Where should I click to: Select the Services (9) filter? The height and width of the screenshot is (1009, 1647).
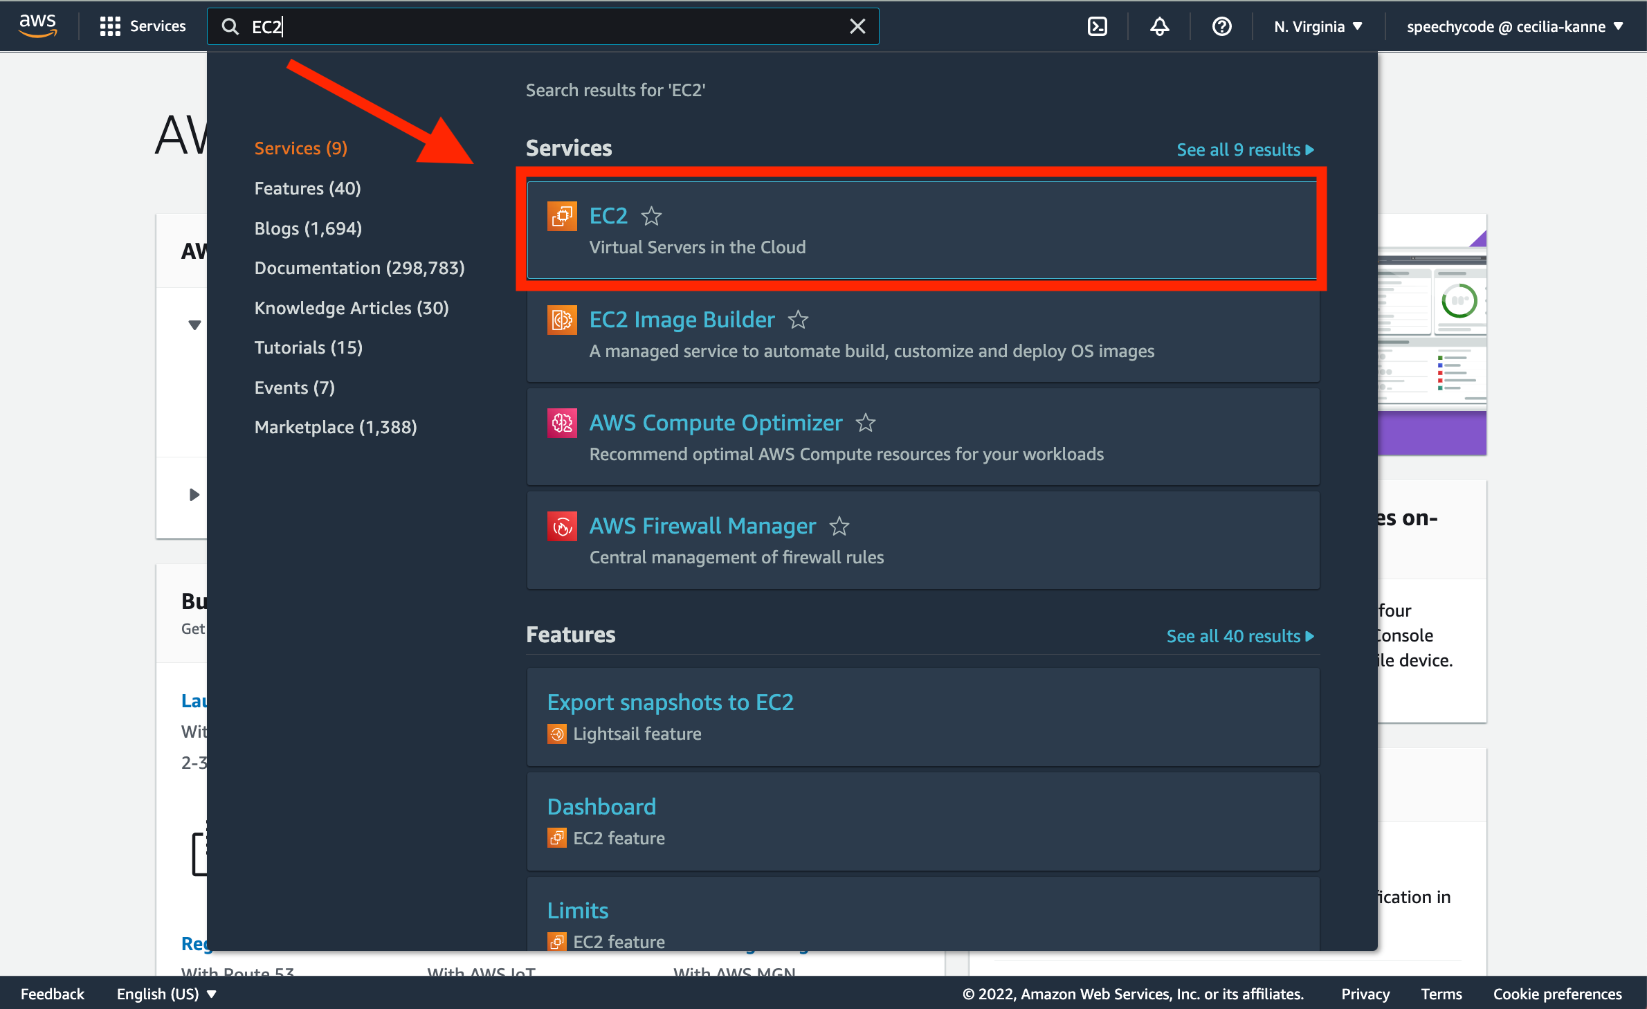[x=301, y=148]
